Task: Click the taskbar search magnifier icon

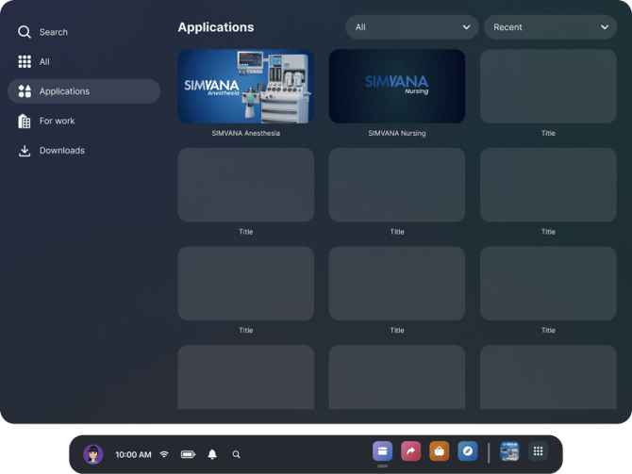Action: [x=236, y=454]
